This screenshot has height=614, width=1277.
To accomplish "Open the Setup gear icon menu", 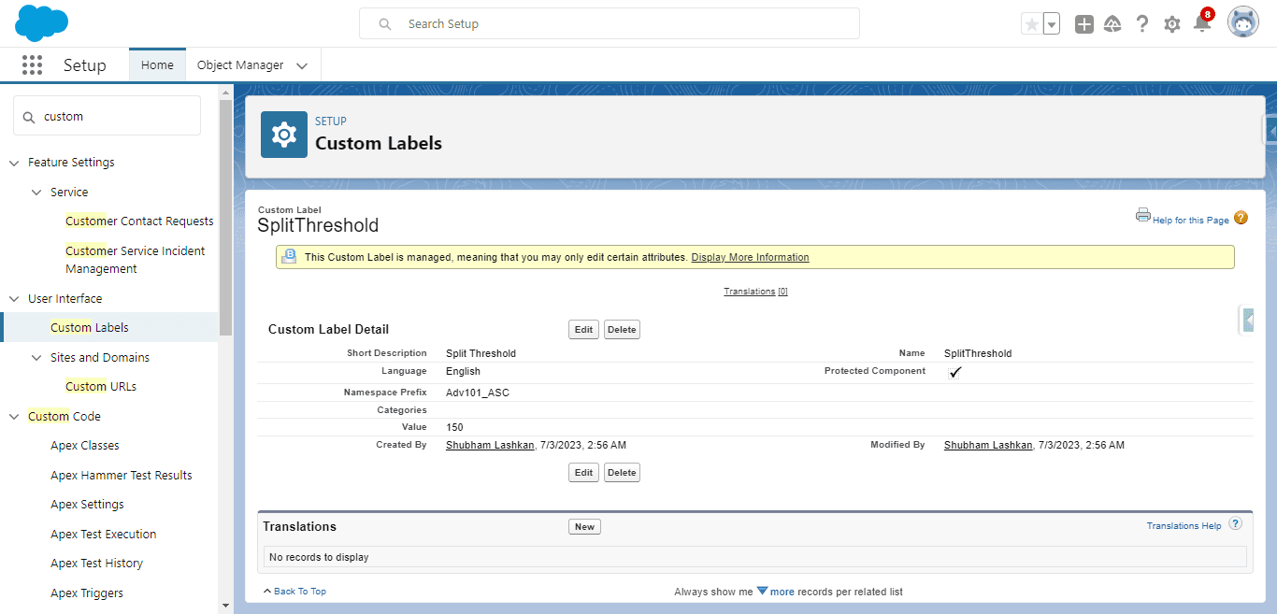I will [x=1172, y=24].
